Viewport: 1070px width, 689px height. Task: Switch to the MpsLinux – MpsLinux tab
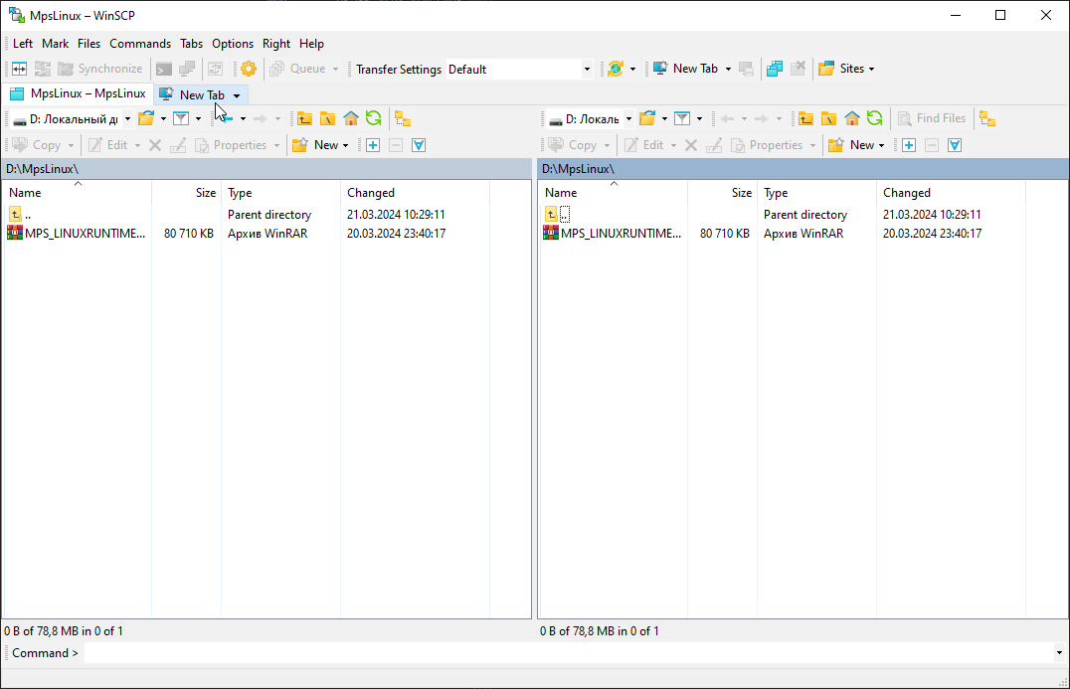pyautogui.click(x=79, y=93)
